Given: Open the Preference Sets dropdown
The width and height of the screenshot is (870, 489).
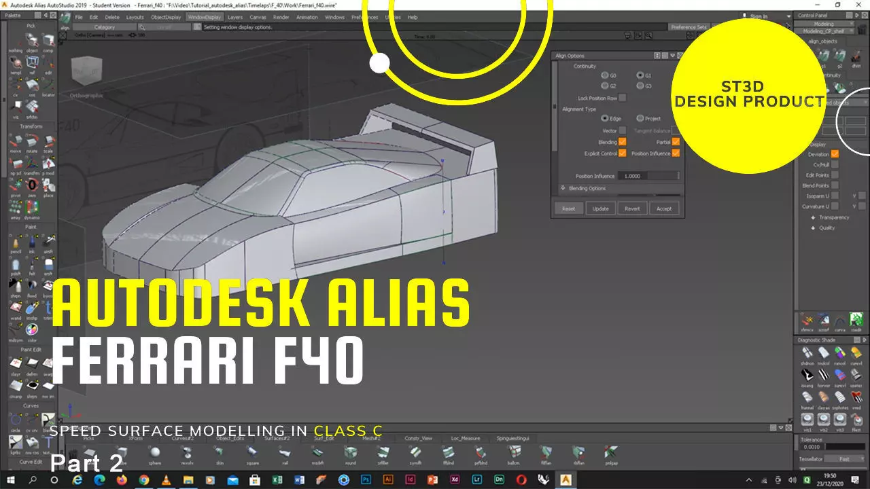Looking at the screenshot, I should (689, 27).
